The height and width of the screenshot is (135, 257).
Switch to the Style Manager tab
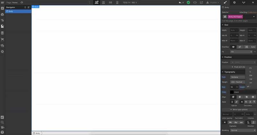[244, 3]
